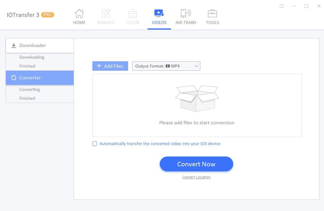Screen dimensions: 324x211
Task: Click the Output Format dropdown chevron
Action: 196,66
